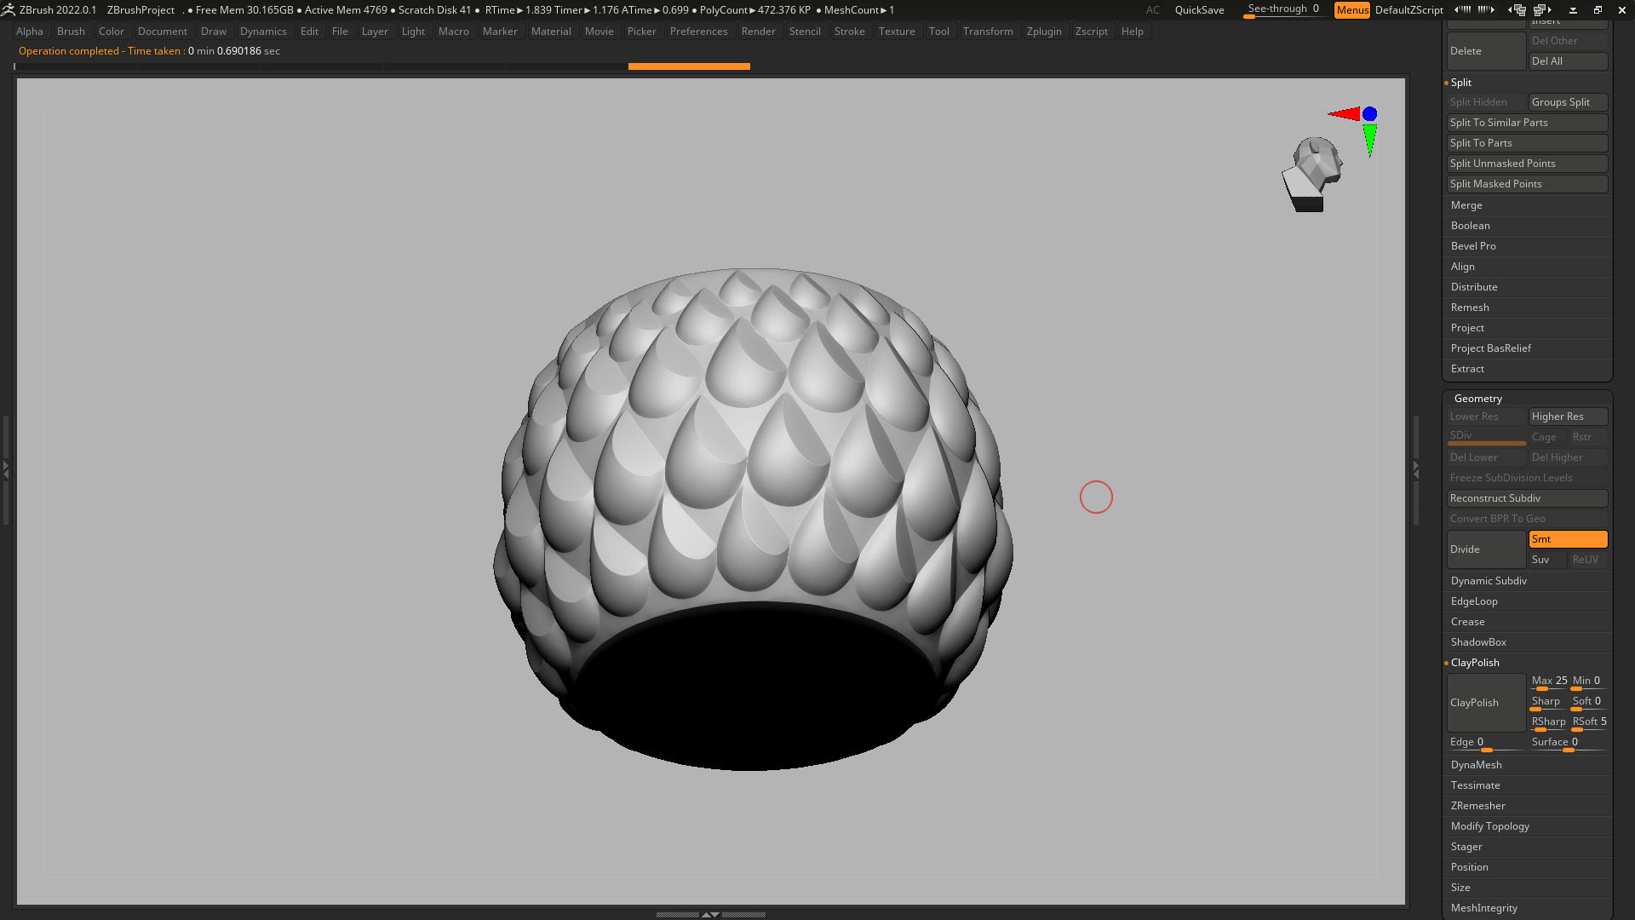Toggle the ReUV option
Image resolution: width=1635 pixels, height=920 pixels.
(x=1588, y=560)
